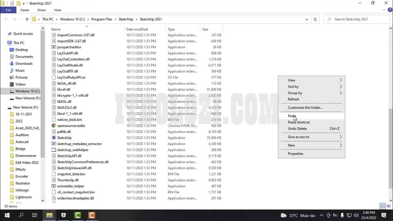Open the orange Camtasia Recorder taskbar icon
The height and width of the screenshot is (221, 393).
click(92, 215)
